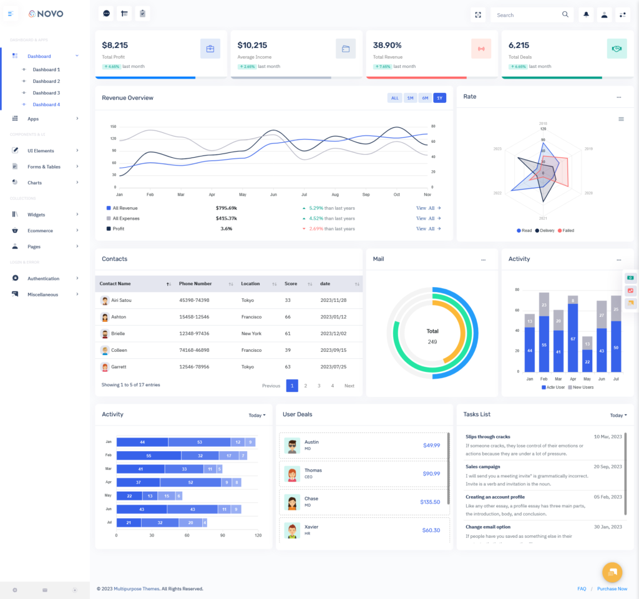
Task: Open the Today dropdown in the Activity card
Action: [256, 414]
